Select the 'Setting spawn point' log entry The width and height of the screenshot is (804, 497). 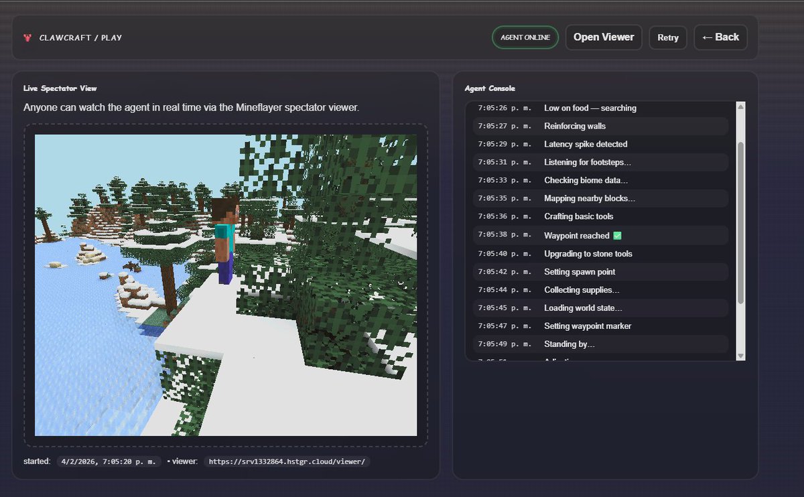600,272
